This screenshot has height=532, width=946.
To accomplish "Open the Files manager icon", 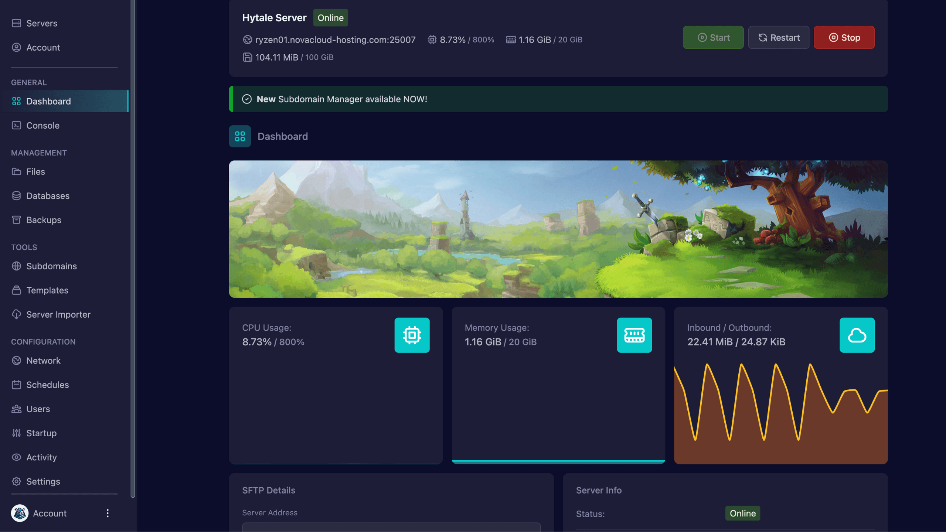I will (17, 171).
